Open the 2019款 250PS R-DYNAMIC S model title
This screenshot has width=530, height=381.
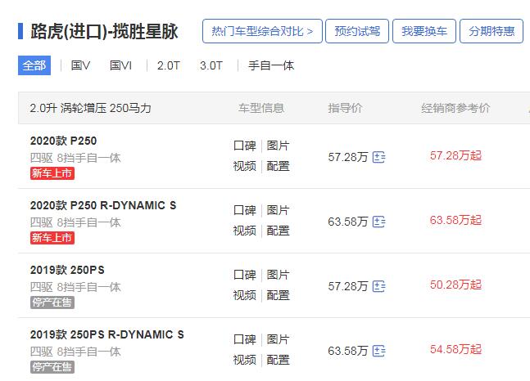point(107,334)
